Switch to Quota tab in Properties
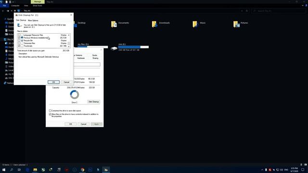308x173 pixels. tap(95, 55)
